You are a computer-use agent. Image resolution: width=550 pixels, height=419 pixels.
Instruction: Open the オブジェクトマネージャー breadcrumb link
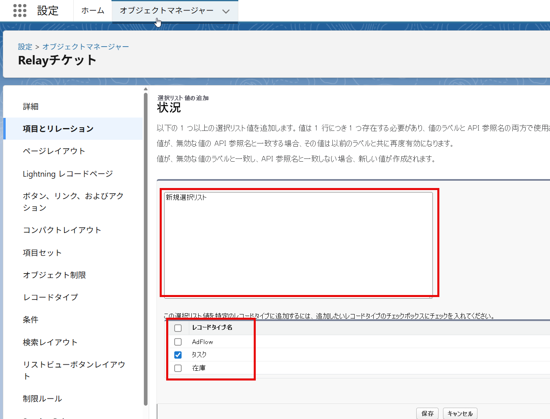pos(86,47)
